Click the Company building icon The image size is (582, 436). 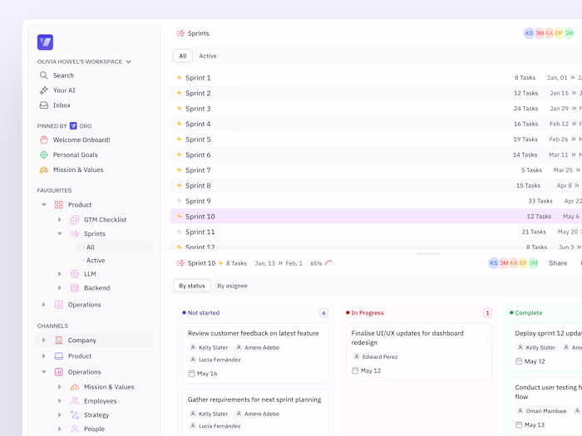pyautogui.click(x=59, y=340)
